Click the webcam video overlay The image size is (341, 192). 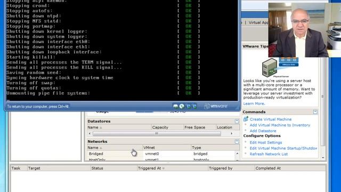point(304,30)
